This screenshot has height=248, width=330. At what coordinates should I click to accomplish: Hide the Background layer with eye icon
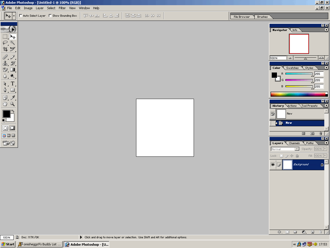tap(273, 164)
